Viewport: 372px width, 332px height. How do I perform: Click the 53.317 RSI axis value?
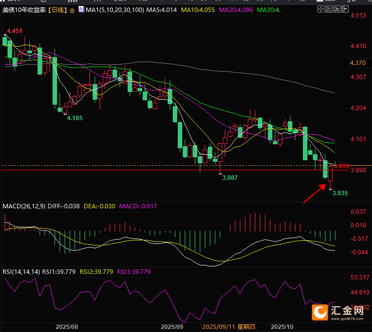(x=360, y=277)
